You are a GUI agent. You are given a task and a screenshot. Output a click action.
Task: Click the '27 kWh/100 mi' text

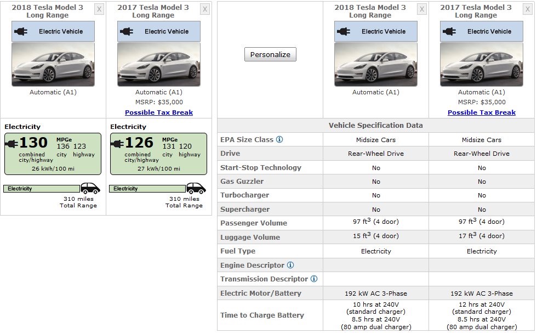(x=159, y=169)
